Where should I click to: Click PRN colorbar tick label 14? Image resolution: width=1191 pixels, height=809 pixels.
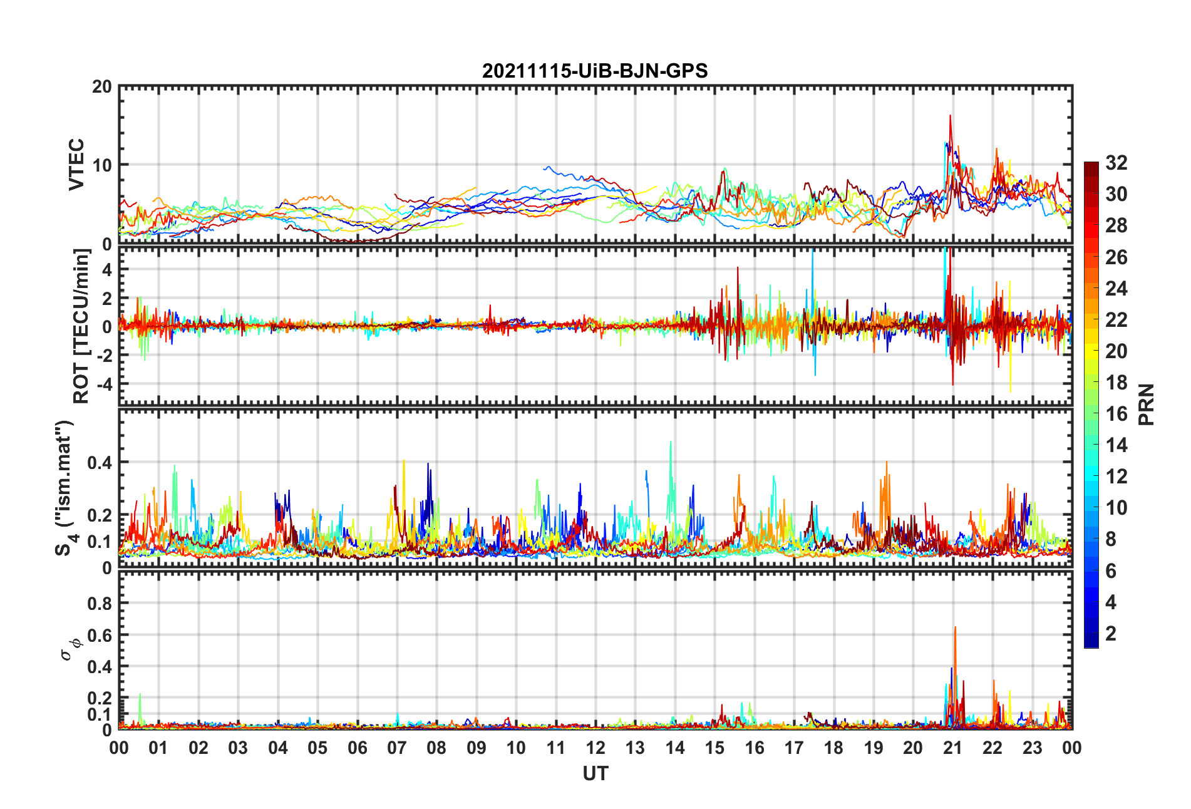coord(1116,445)
